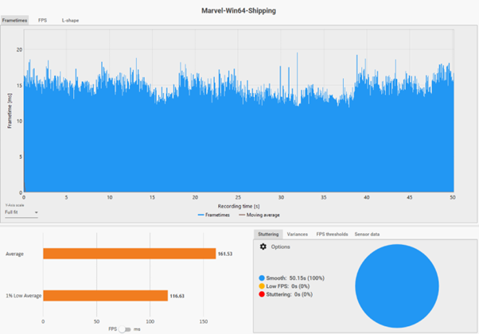Open the FPS thresholds tab
Viewport: 479px width, 334px height.
[332, 235]
